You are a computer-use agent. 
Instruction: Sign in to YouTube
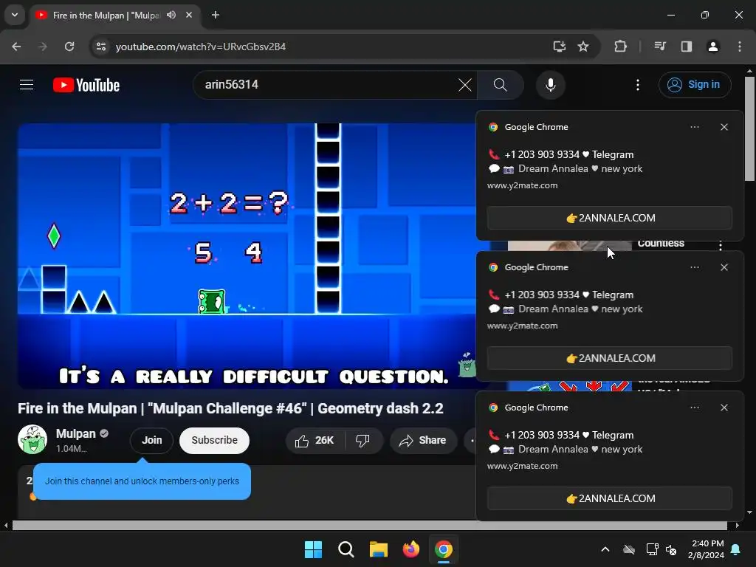pos(694,85)
